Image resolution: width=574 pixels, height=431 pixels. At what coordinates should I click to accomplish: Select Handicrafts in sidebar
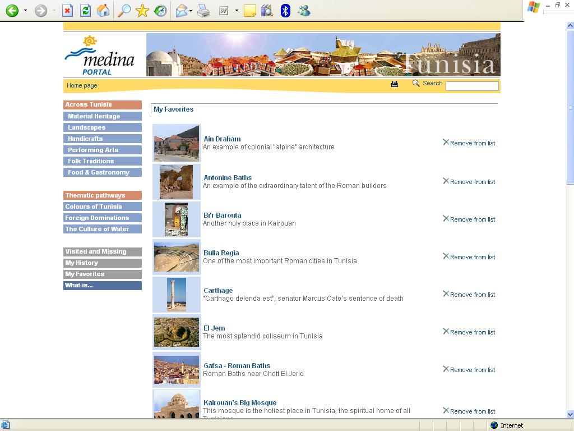tap(103, 139)
